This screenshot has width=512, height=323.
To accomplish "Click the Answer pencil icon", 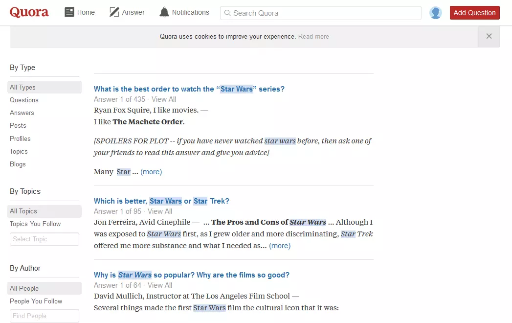I will point(114,12).
